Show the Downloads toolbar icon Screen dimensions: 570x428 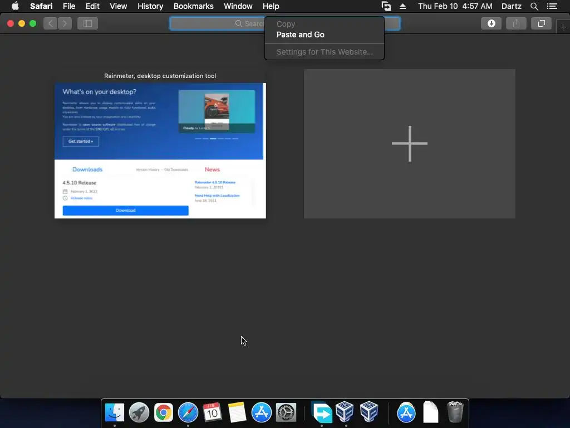coord(491,23)
